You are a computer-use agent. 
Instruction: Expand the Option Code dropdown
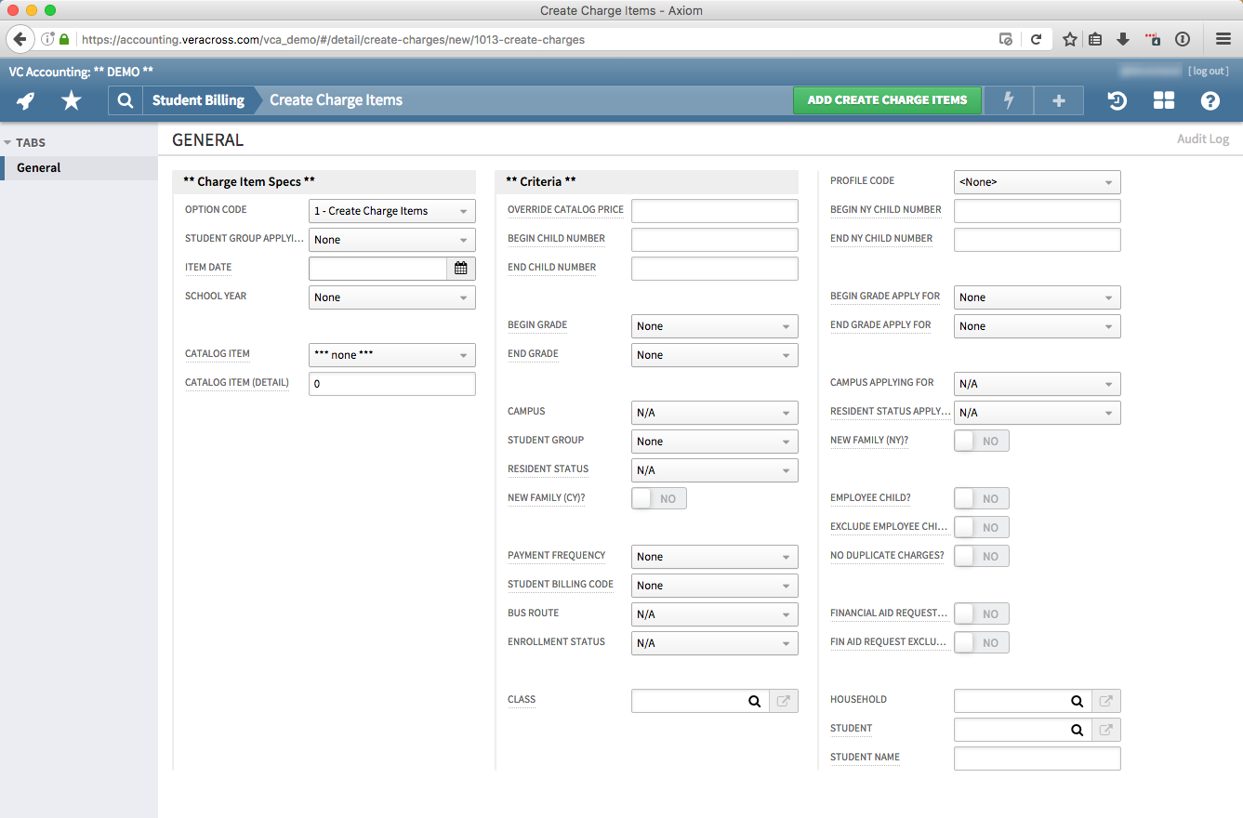391,211
